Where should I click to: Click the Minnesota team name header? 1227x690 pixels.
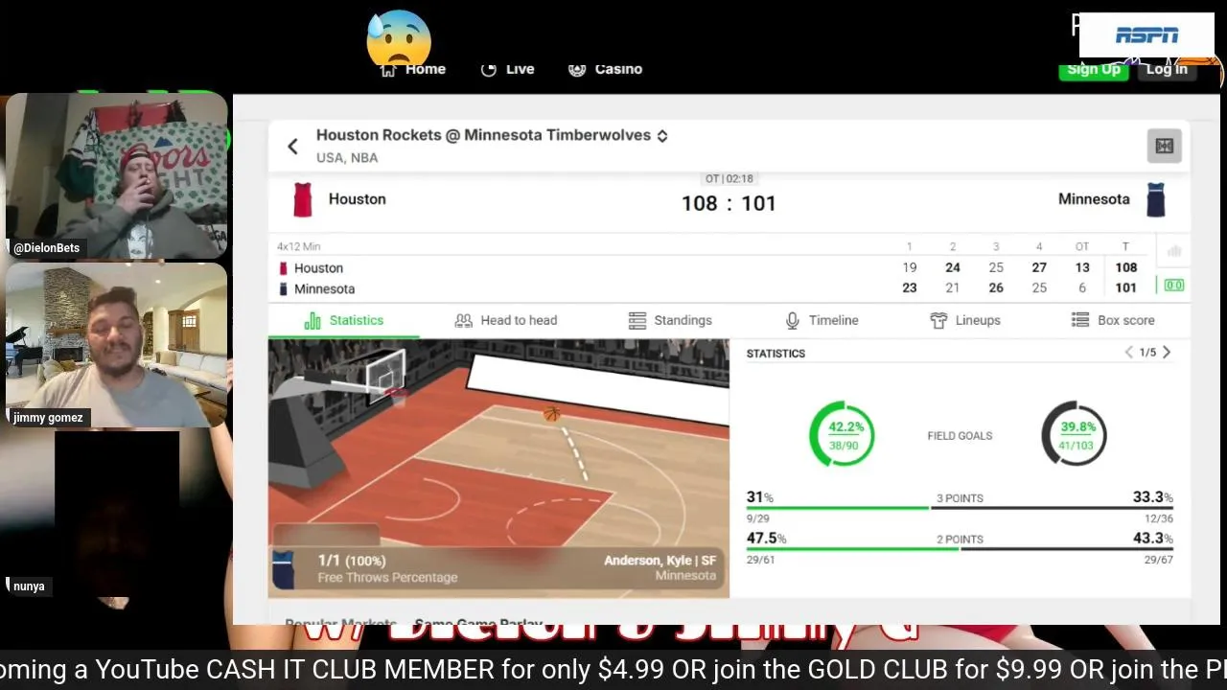[x=1094, y=199]
